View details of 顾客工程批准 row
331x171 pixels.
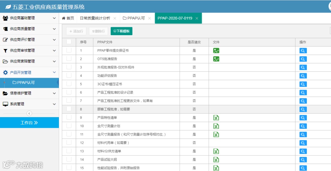tap(303, 109)
